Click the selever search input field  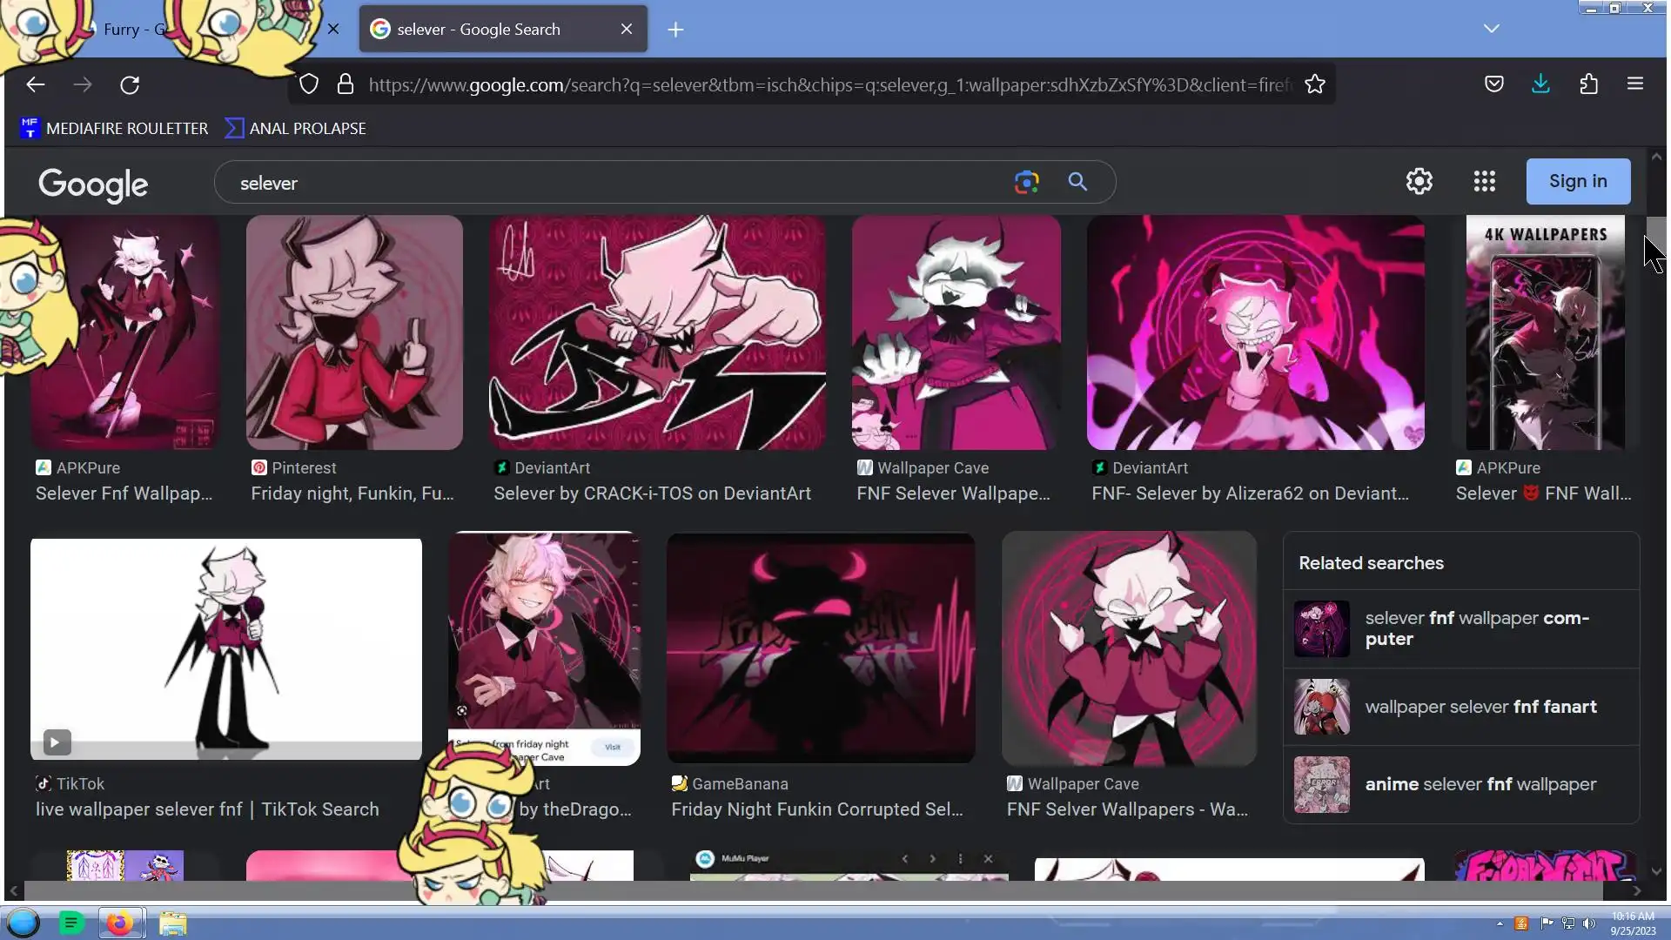click(x=609, y=183)
